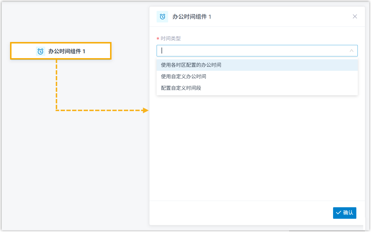371x232 pixels.
Task: Click the 时间类型 field label
Action: click(x=171, y=39)
